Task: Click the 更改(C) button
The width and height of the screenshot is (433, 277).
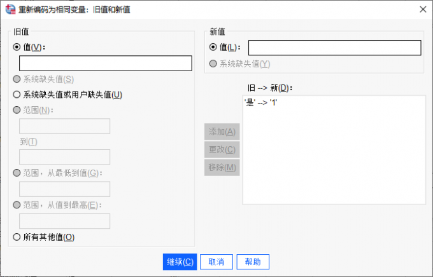Action: click(222, 150)
